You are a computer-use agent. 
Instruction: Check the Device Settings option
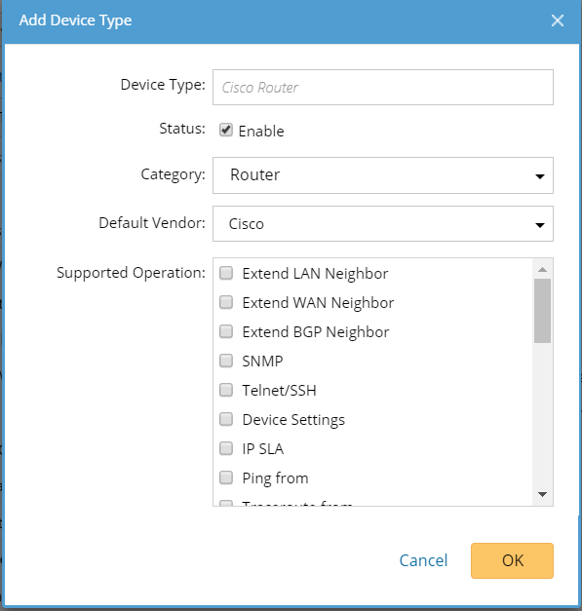[x=226, y=419]
